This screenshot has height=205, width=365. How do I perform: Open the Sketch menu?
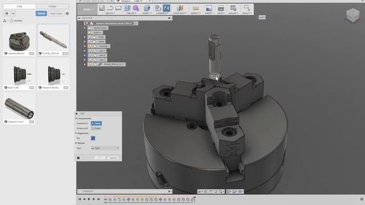(x=110, y=13)
